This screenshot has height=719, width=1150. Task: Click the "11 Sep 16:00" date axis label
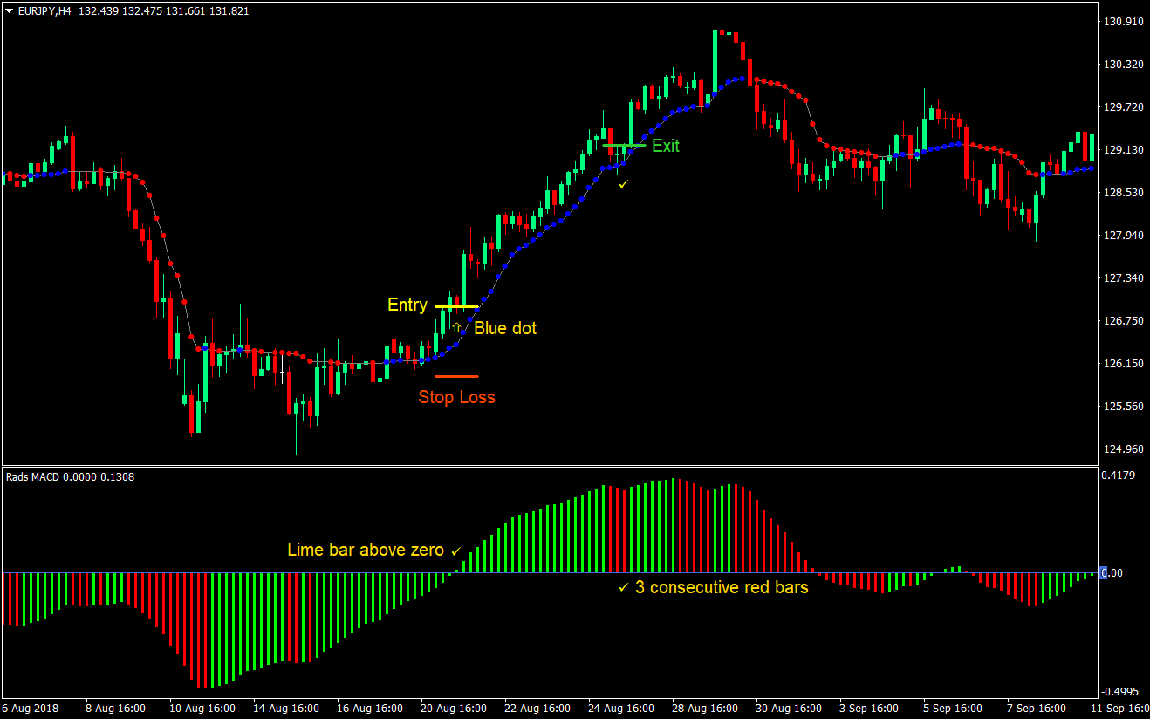pyautogui.click(x=1120, y=709)
